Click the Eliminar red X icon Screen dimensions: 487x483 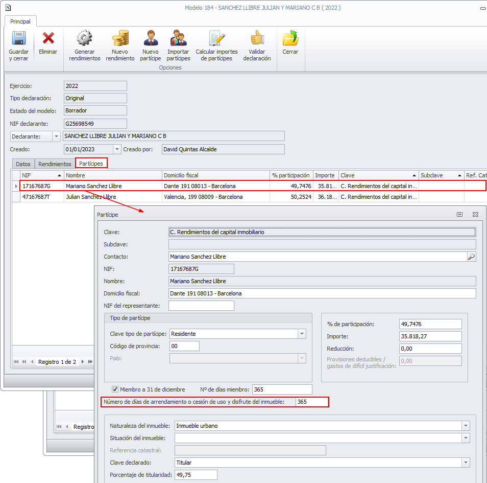point(48,38)
